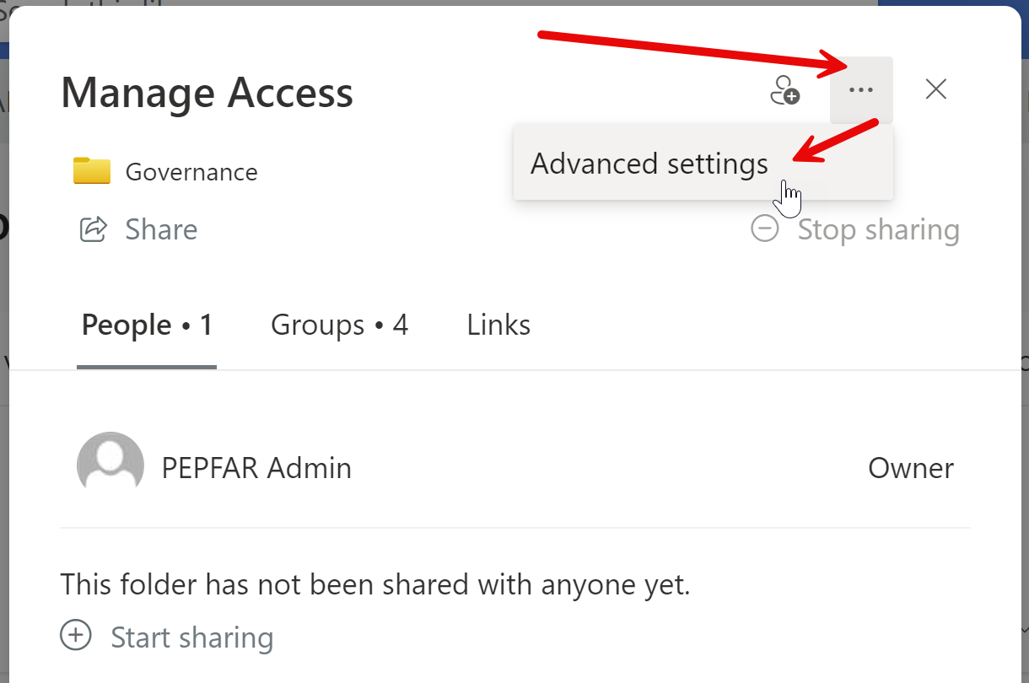1029x683 pixels.
Task: Click the Start sharing plus-circle icon
Action: (x=76, y=636)
